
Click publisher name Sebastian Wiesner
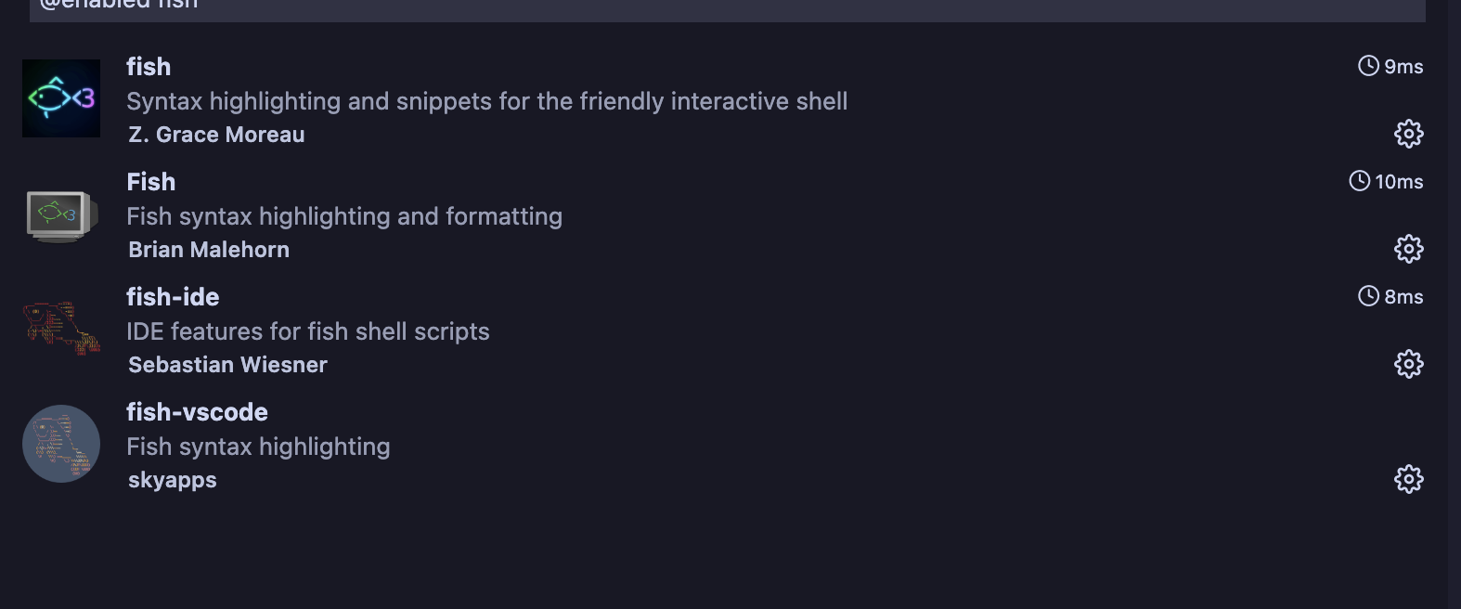tap(227, 365)
